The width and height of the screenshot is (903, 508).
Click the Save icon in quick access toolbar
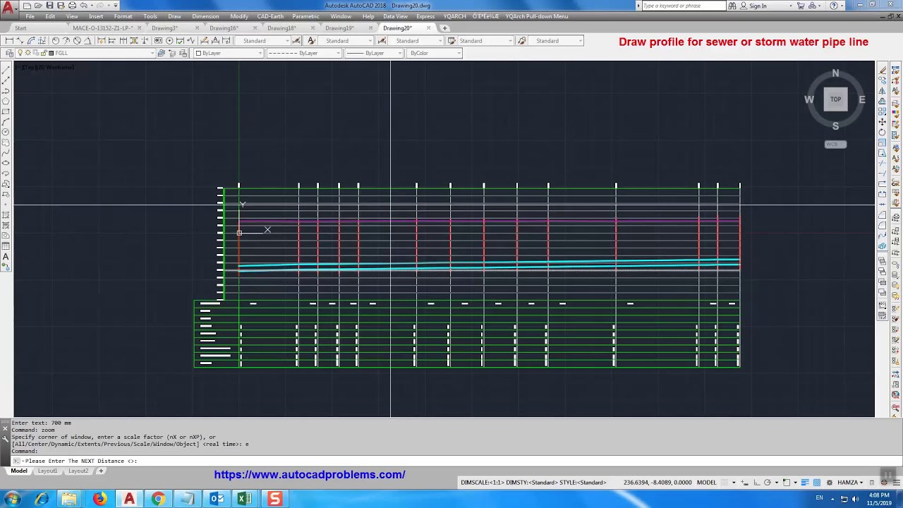coord(49,6)
